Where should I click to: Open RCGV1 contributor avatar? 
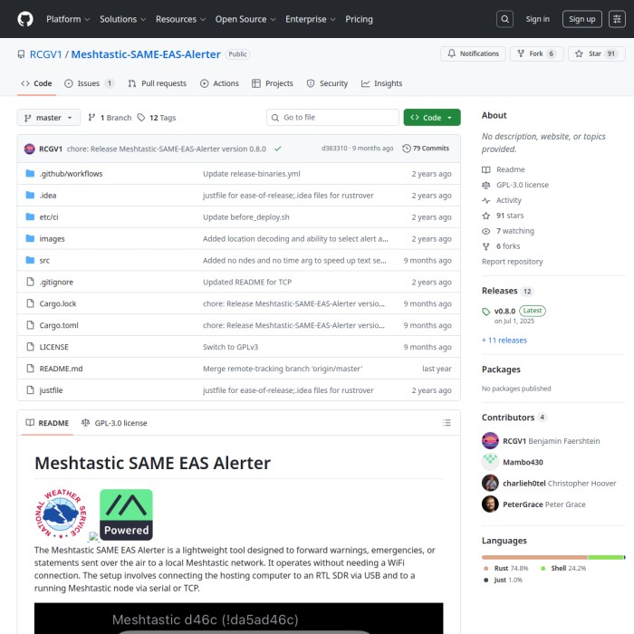[490, 441]
